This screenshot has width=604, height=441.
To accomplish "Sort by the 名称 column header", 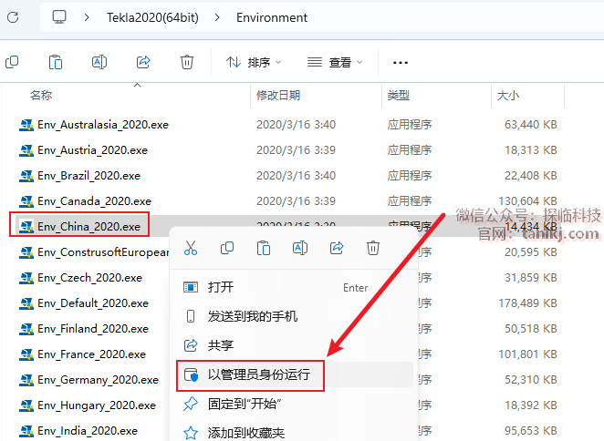I will coord(41,95).
